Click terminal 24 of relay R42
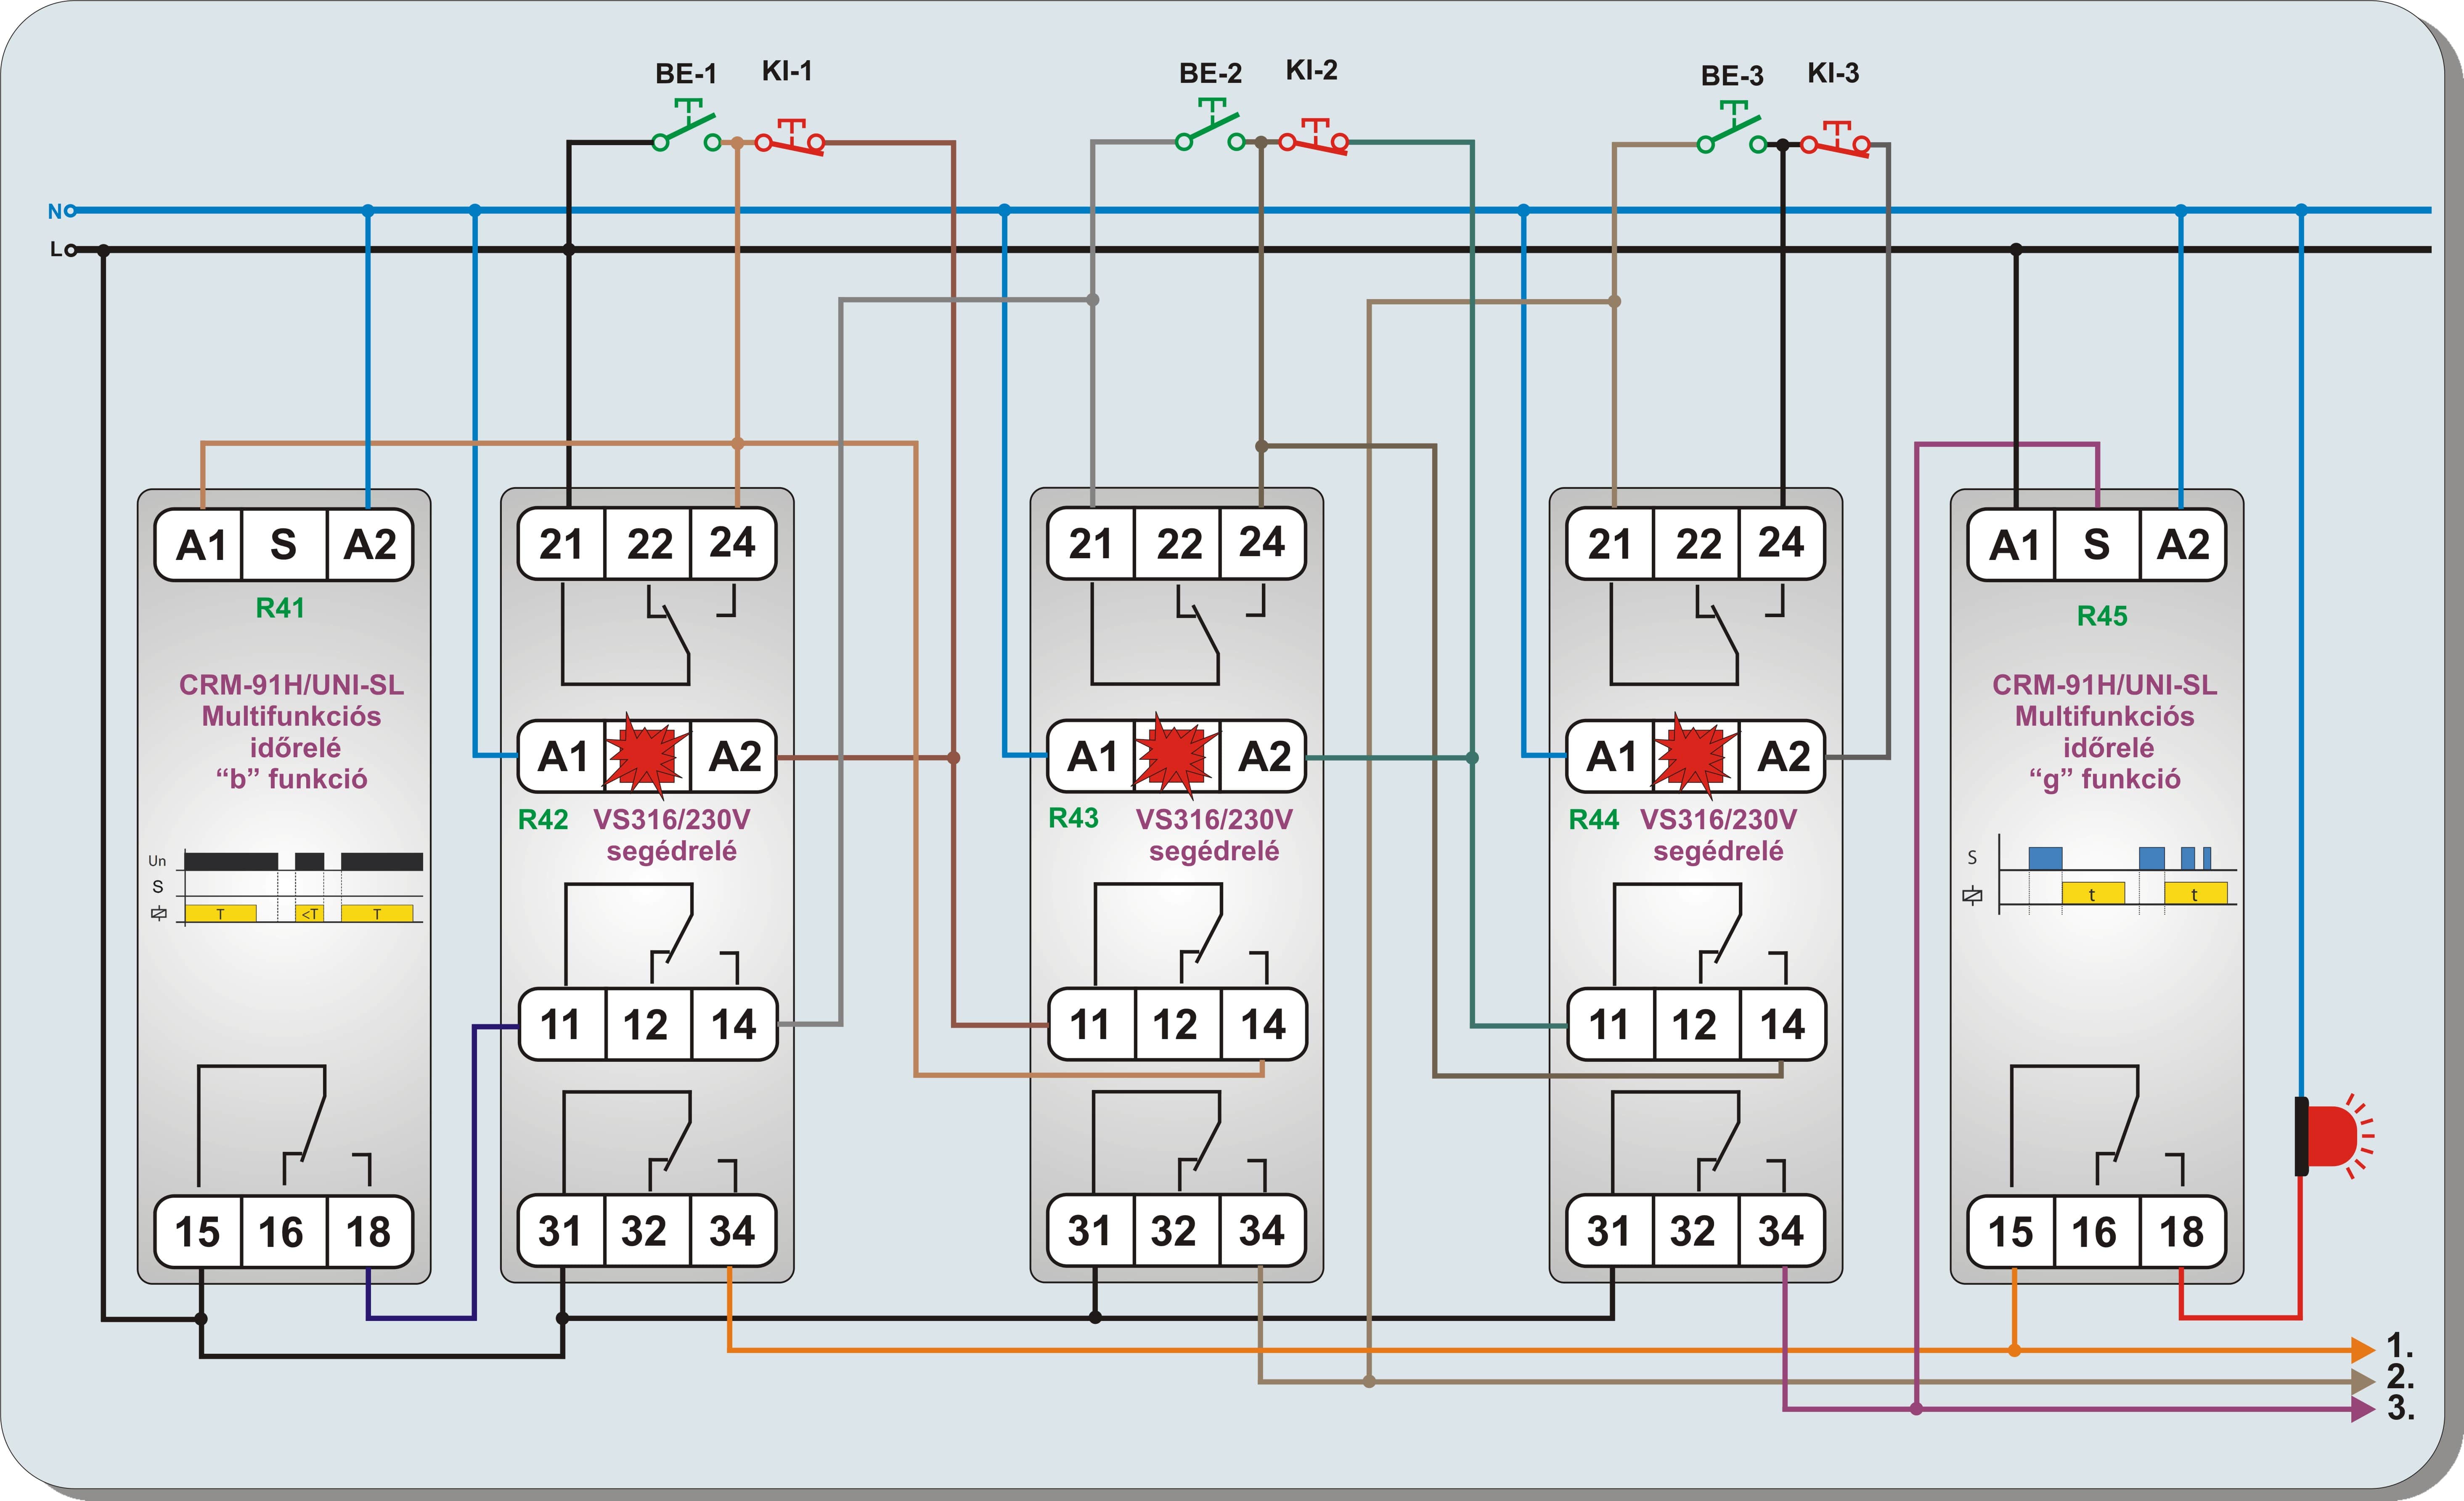Viewport: 2464px width, 1501px height. (733, 544)
